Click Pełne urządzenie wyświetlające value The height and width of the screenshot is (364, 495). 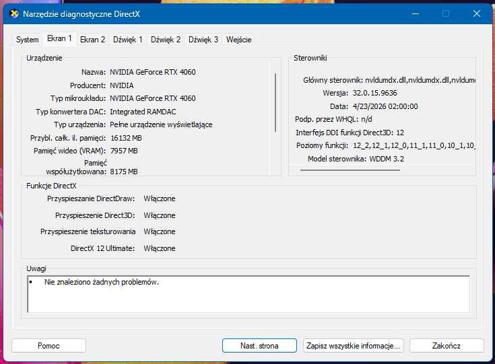tap(162, 124)
